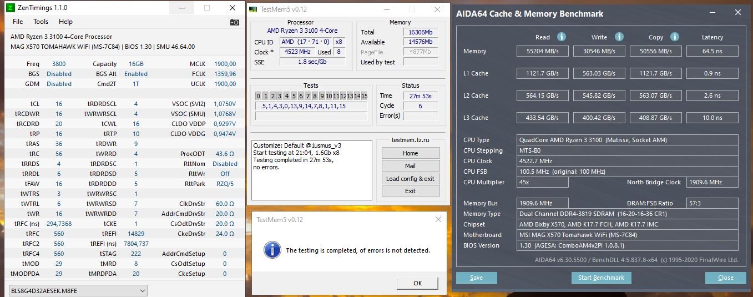753x297 pixels.
Task: Click the Close button at AIDA64 bottom
Action: (x=725, y=278)
